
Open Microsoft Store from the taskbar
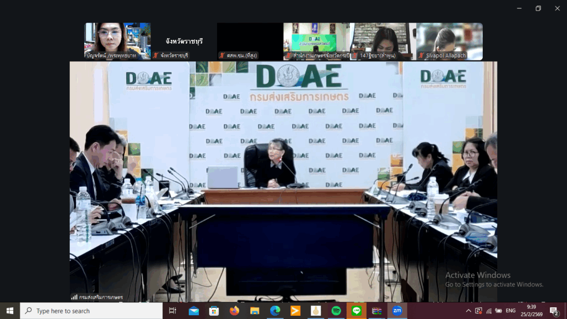(214, 311)
